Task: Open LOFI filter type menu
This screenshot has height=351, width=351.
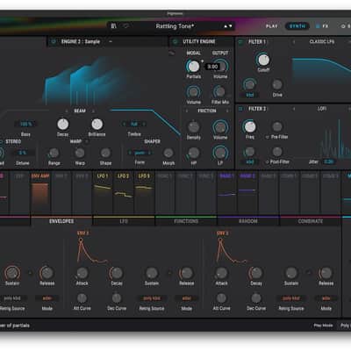Action: coord(322,109)
